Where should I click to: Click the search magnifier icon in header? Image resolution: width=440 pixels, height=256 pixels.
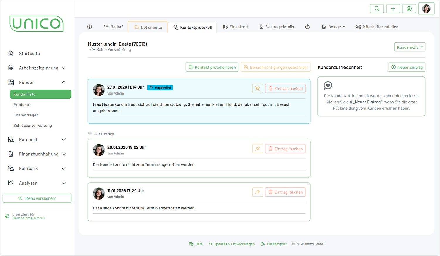pyautogui.click(x=377, y=9)
